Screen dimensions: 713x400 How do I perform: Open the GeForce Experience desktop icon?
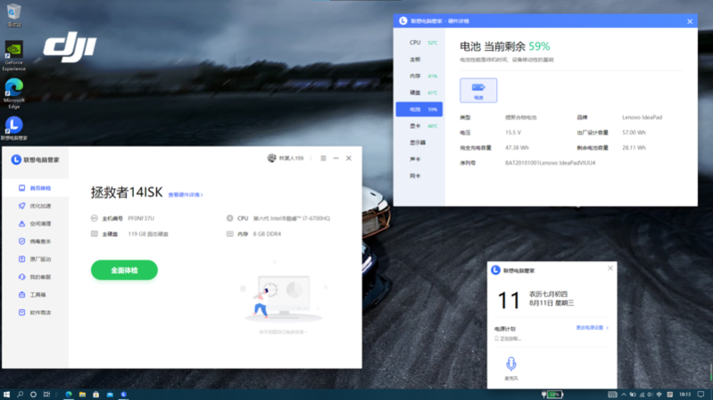[x=14, y=54]
